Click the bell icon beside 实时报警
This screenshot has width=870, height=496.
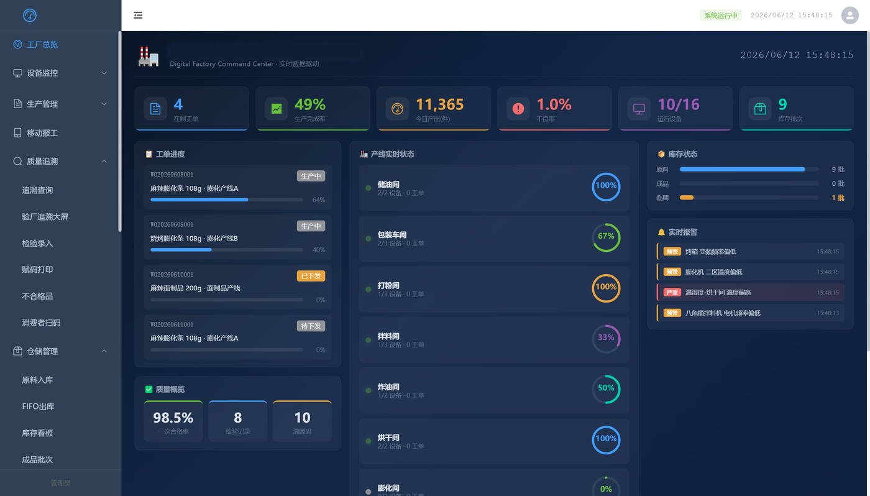661,232
